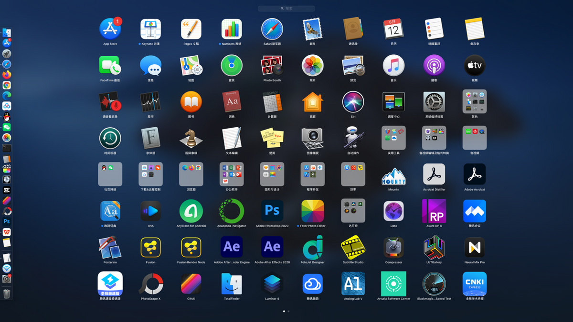Open 国际象棋 Chess app
The width and height of the screenshot is (573, 322).
tap(191, 138)
